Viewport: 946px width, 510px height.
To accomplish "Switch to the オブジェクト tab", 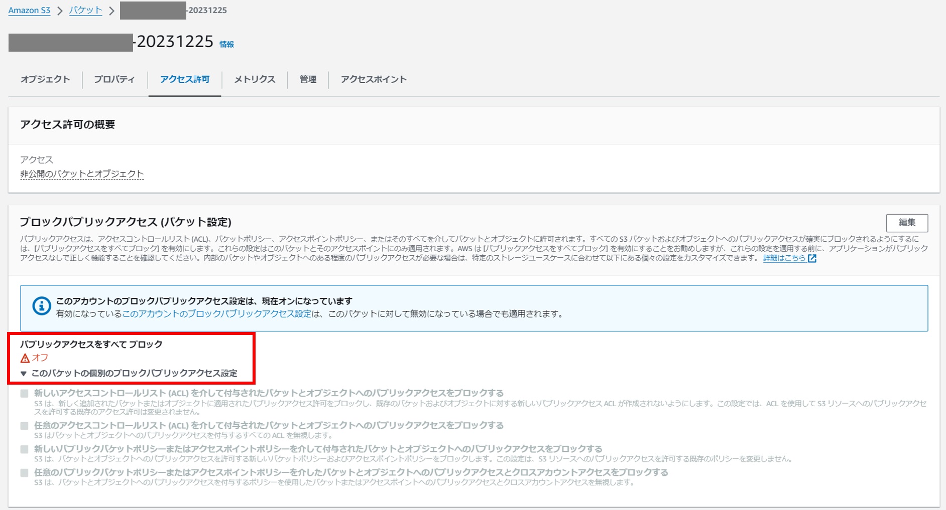I will [x=45, y=79].
